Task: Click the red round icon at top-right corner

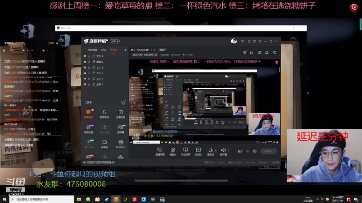Action: pos(354,8)
